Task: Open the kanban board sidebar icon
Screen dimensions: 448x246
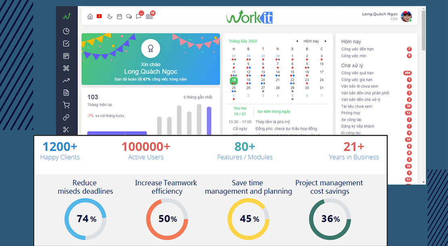Action: pos(66,56)
